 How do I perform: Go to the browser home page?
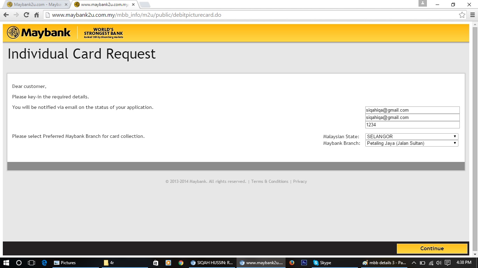pos(36,15)
